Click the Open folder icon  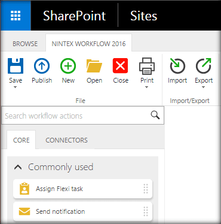coord(94,66)
